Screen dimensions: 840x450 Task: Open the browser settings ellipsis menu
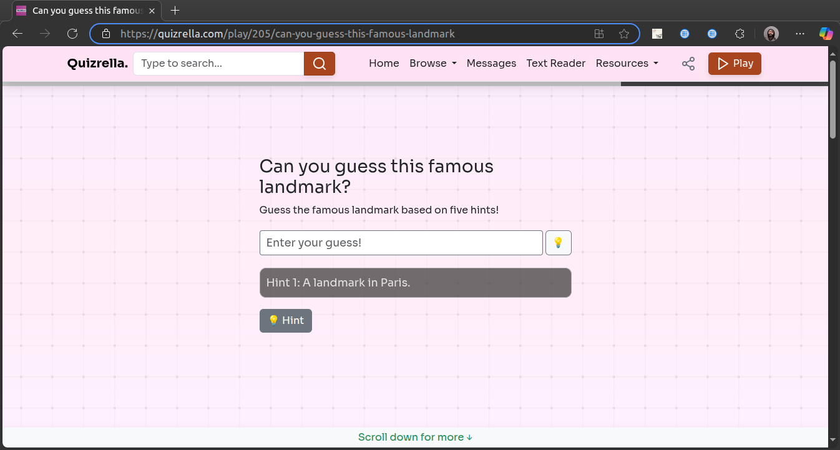pyautogui.click(x=799, y=34)
